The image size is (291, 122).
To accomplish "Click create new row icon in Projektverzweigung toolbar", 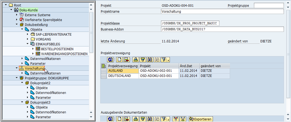I will click(119, 60).
